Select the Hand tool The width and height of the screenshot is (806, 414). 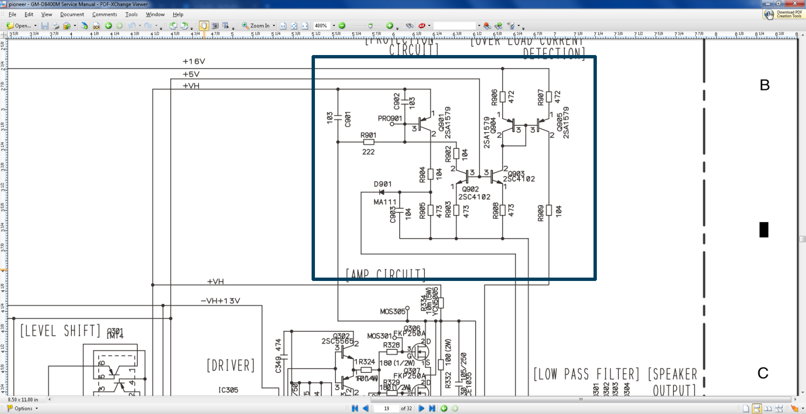pyautogui.click(x=204, y=26)
